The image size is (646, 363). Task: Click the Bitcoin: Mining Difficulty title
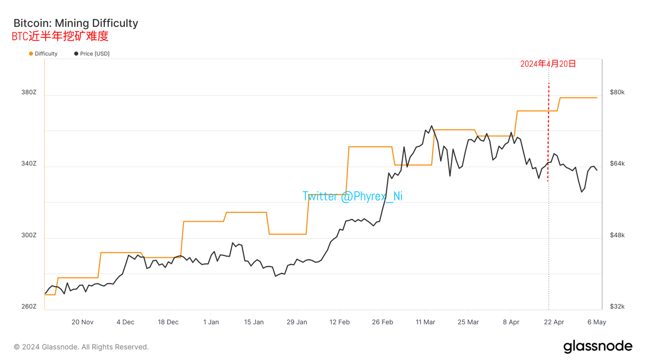[x=76, y=23]
